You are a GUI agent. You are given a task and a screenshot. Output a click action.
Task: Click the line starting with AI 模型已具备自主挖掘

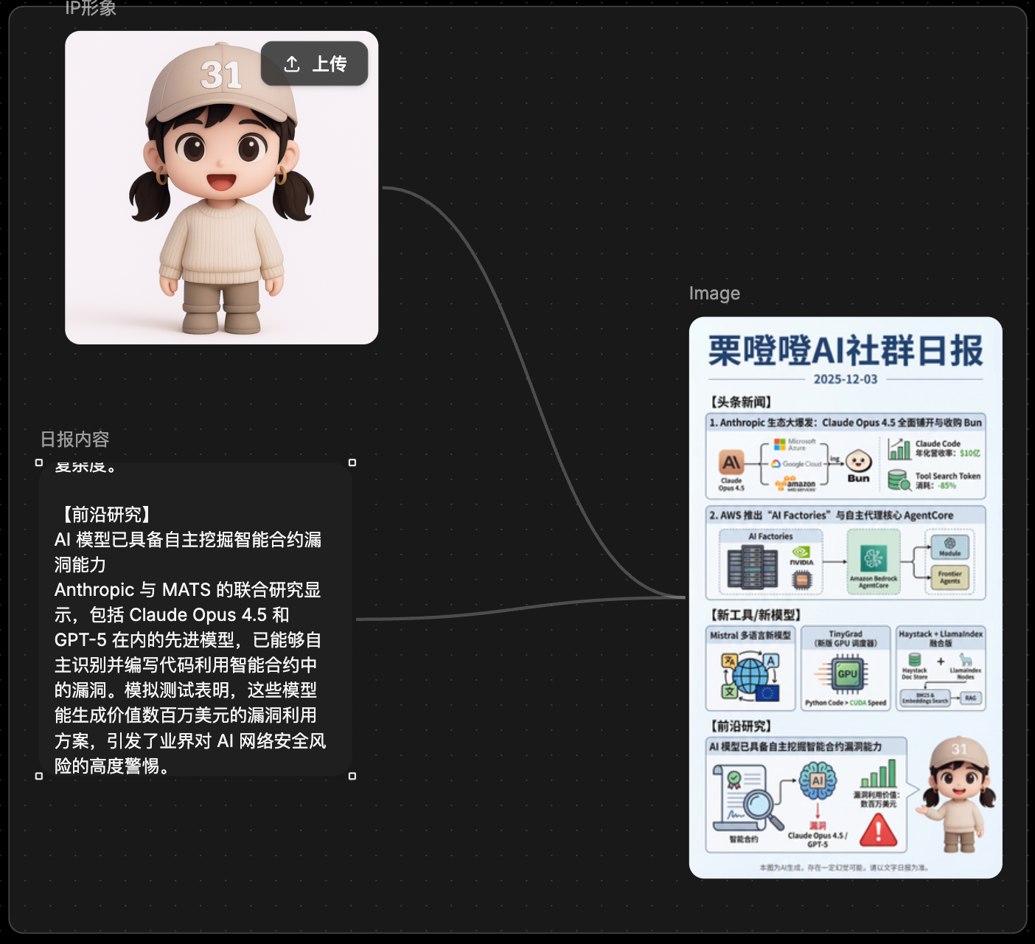coord(188,540)
